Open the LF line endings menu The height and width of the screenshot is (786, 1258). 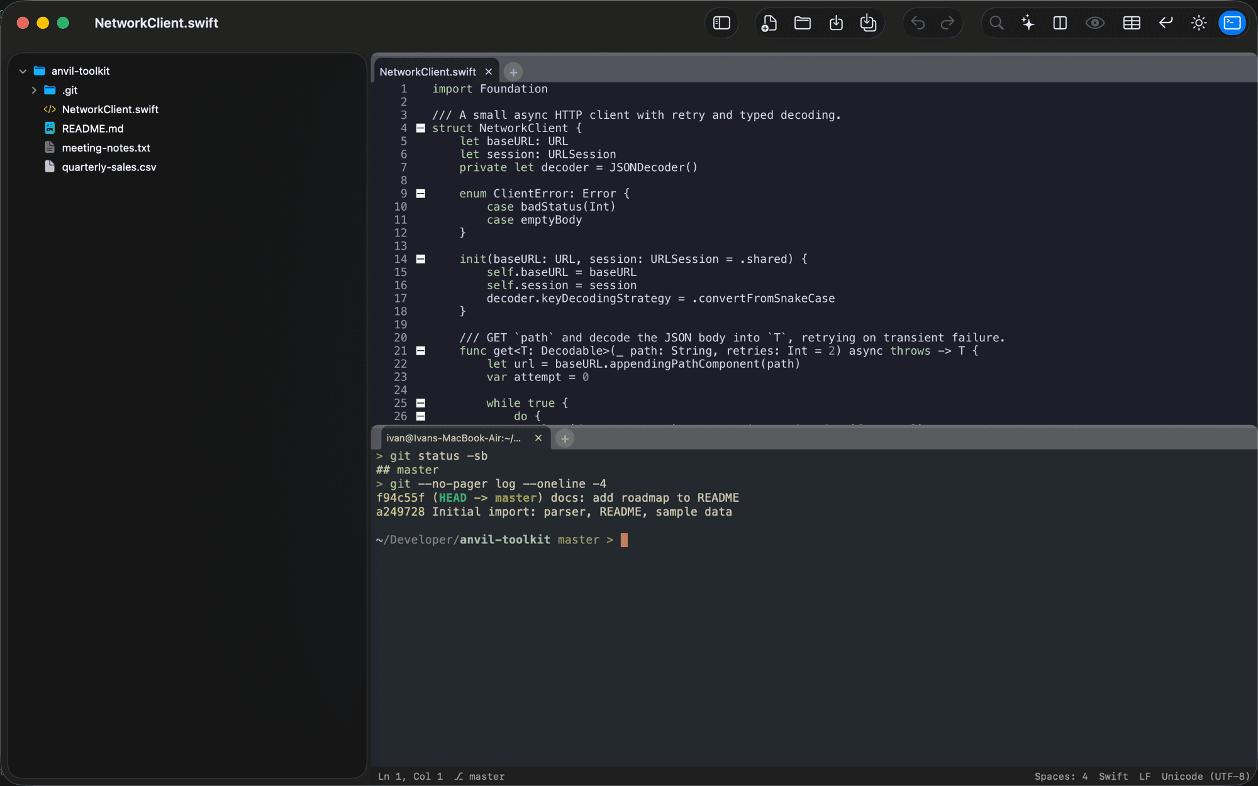tap(1145, 777)
